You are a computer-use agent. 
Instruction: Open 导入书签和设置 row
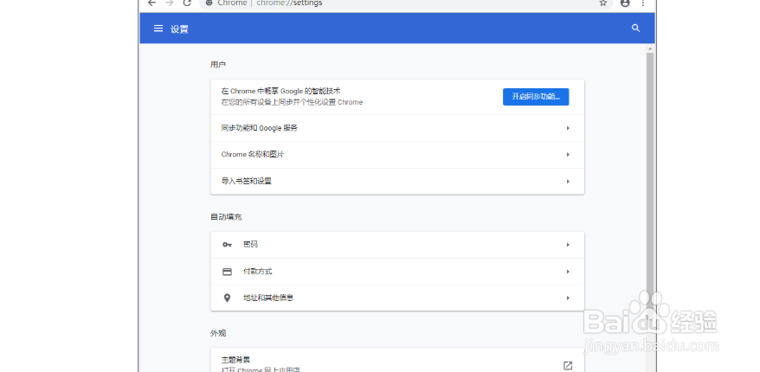click(397, 181)
